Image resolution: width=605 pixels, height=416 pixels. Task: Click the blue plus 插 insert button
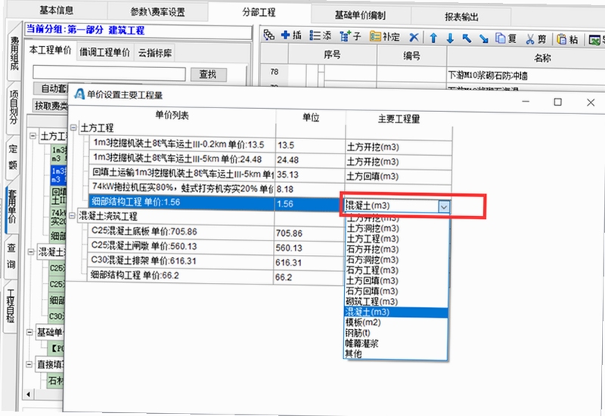[292, 35]
